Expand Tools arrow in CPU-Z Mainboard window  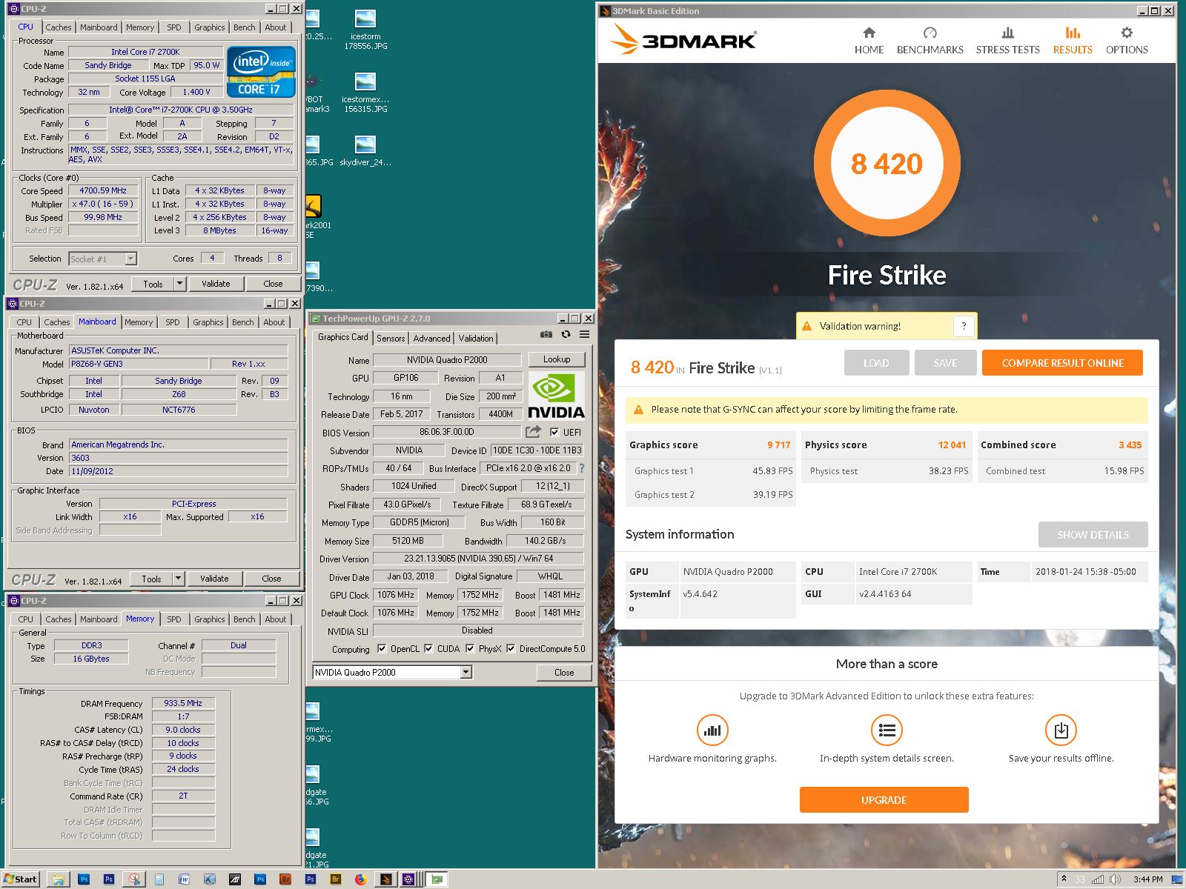click(178, 579)
